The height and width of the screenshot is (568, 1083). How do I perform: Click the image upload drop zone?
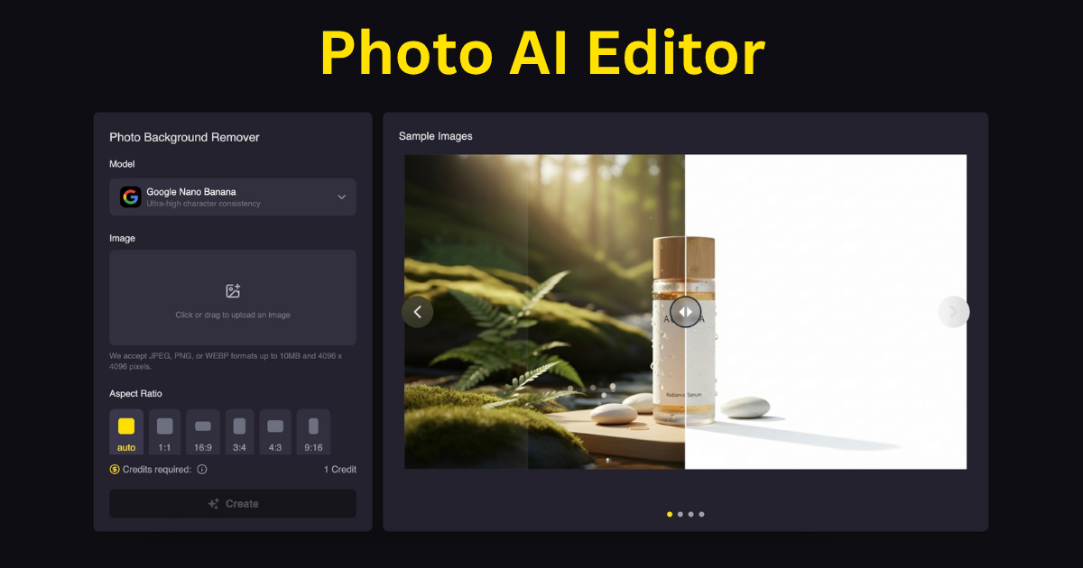click(233, 298)
